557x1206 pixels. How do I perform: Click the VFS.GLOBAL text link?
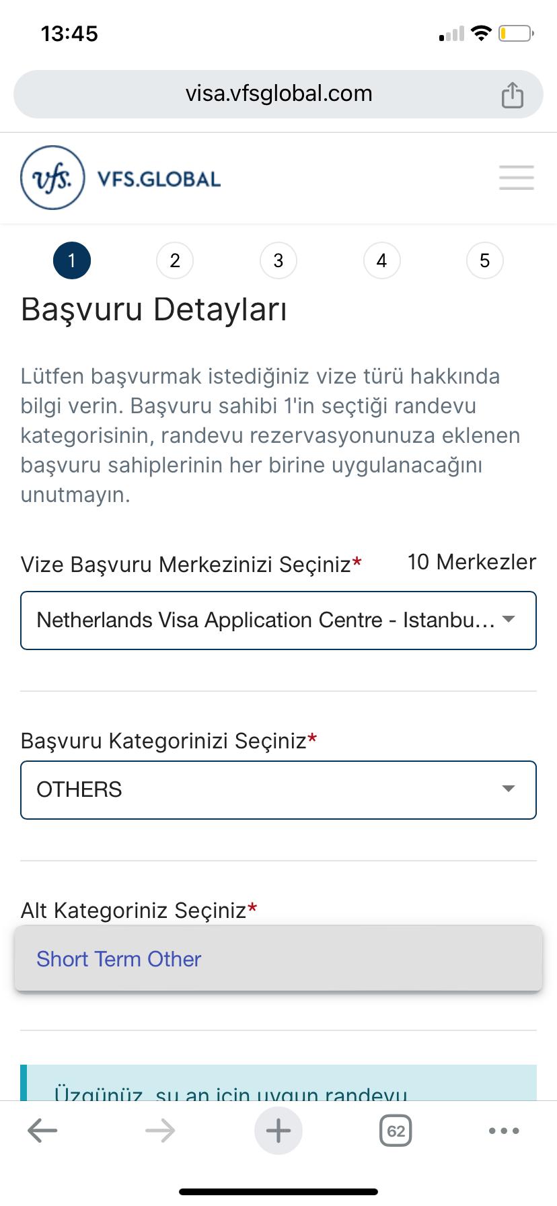159,179
